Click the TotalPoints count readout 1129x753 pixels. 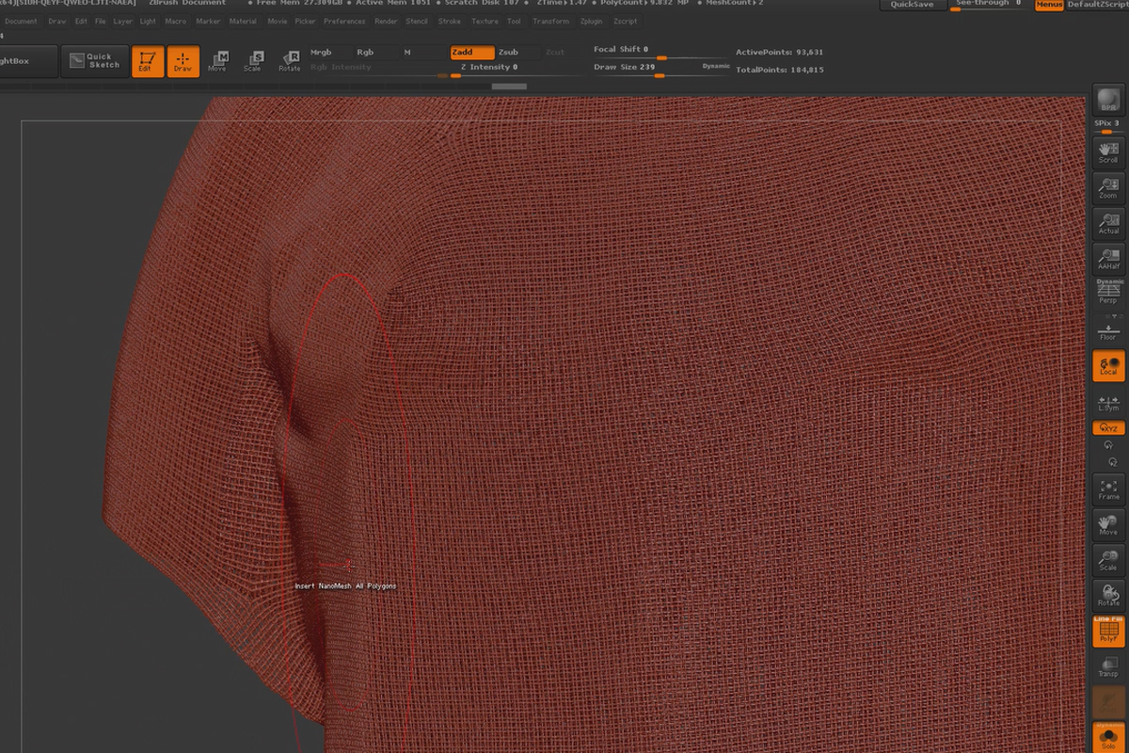pyautogui.click(x=780, y=70)
